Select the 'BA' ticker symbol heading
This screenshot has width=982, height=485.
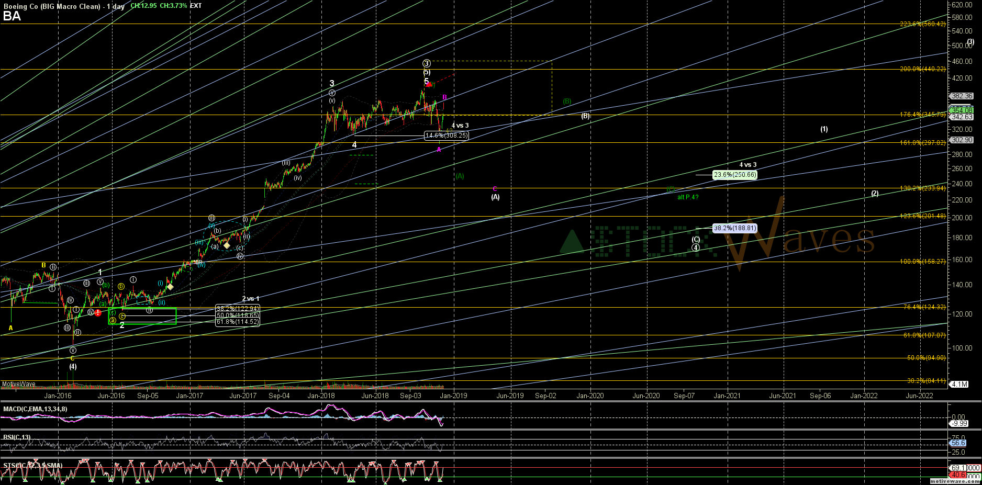[12, 16]
